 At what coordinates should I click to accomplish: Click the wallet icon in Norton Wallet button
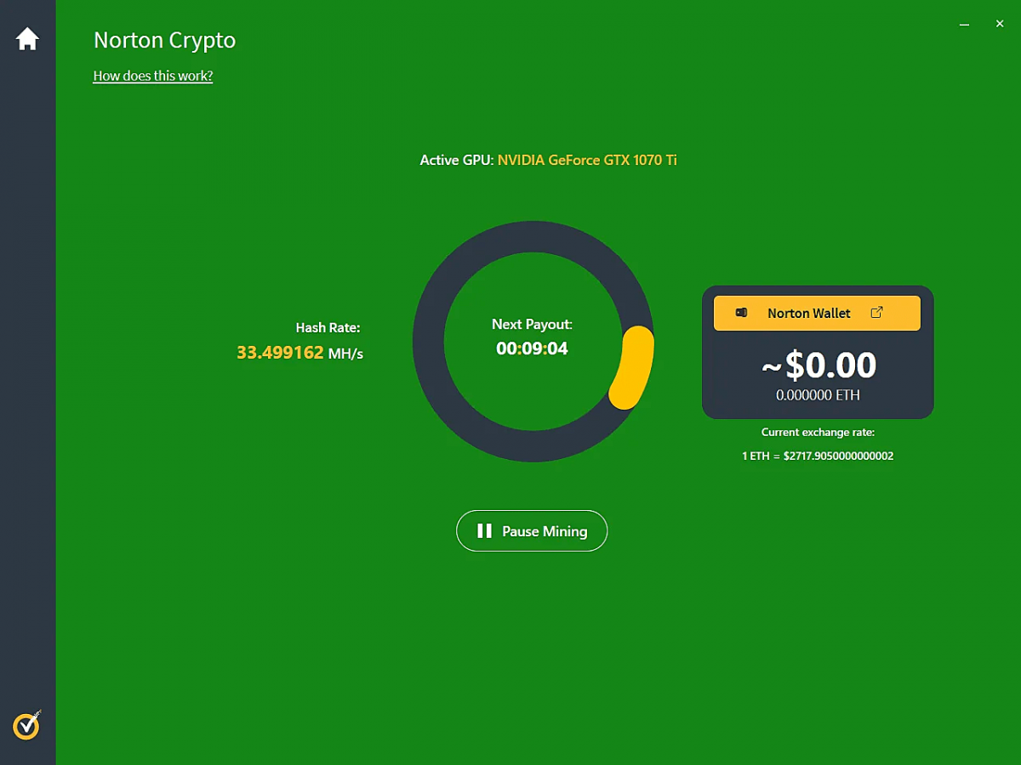click(x=741, y=313)
